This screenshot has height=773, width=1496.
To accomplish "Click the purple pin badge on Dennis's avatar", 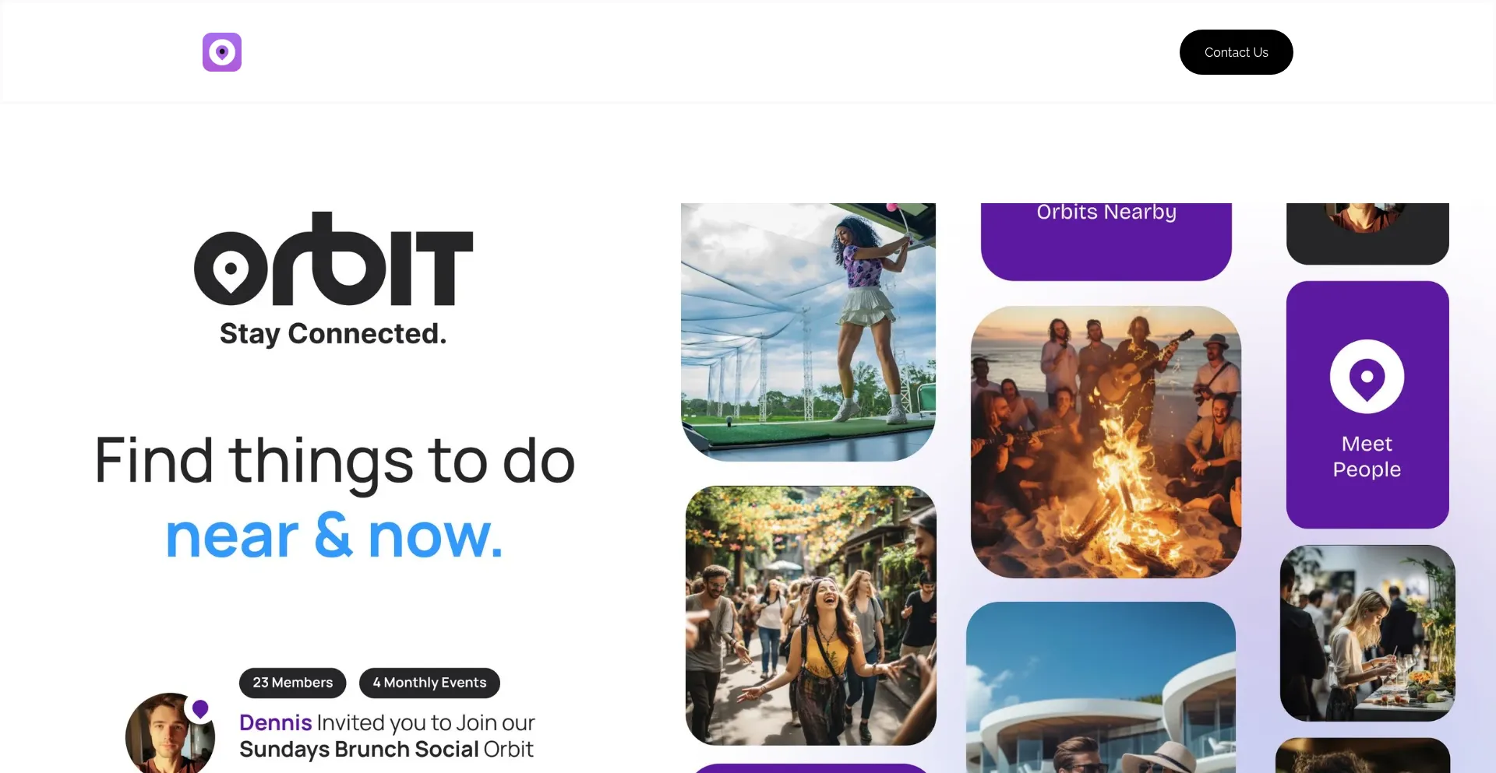I will (x=200, y=709).
